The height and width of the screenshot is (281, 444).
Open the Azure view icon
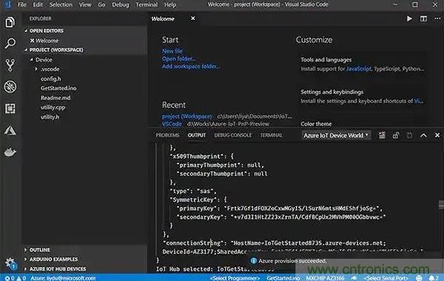tap(10, 130)
